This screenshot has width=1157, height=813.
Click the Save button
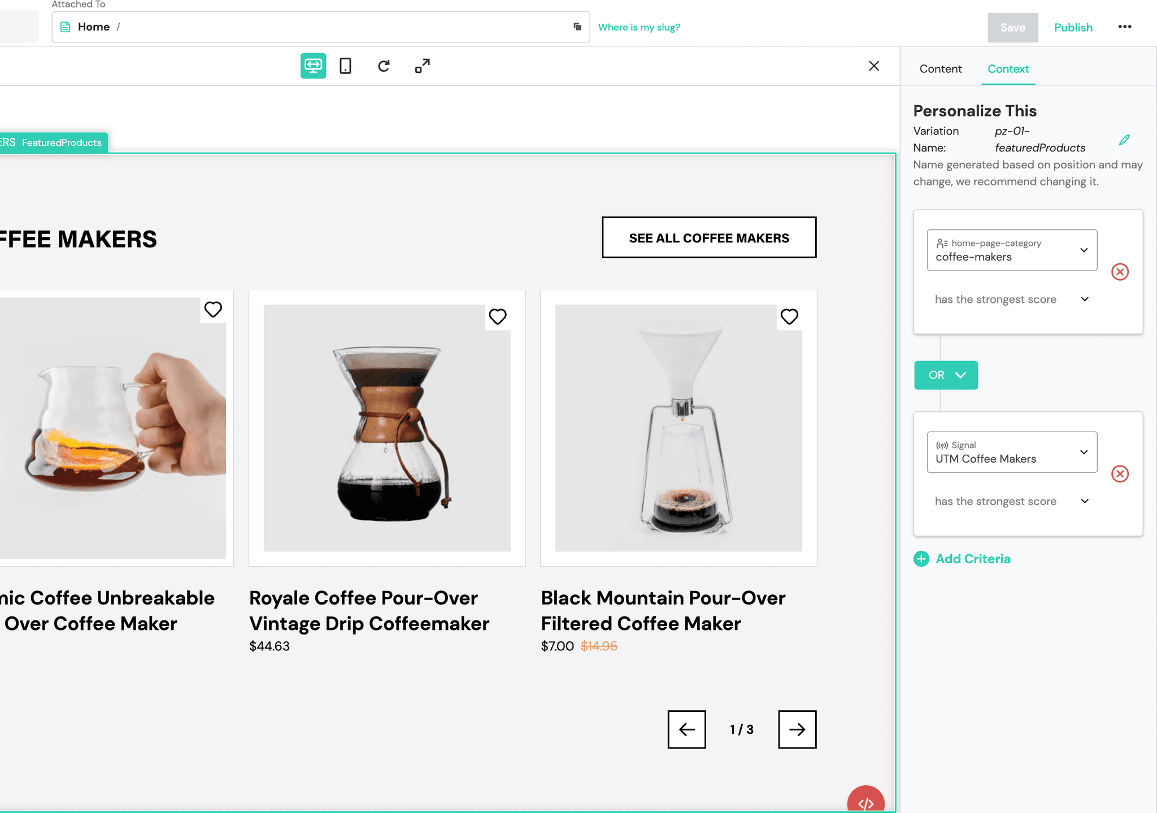click(1013, 27)
